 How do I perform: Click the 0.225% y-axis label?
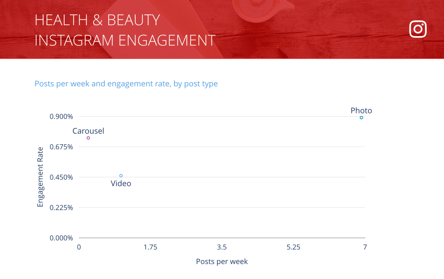61,208
